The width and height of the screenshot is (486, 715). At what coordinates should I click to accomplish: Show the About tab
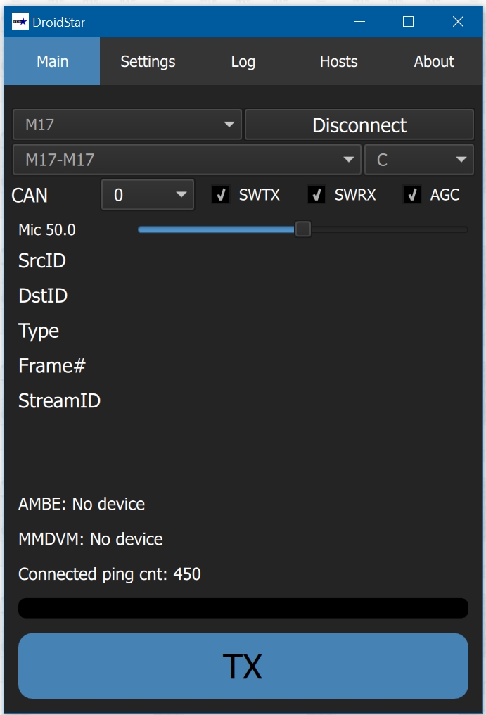point(434,62)
